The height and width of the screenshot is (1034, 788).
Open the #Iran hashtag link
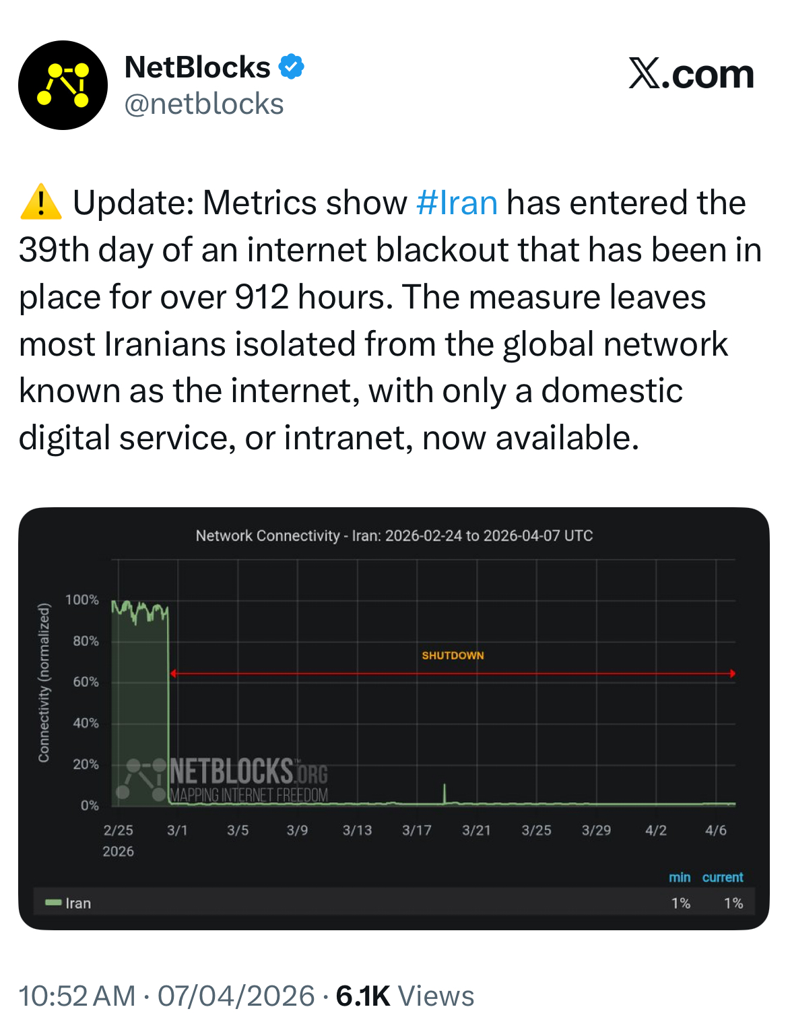[x=457, y=203]
